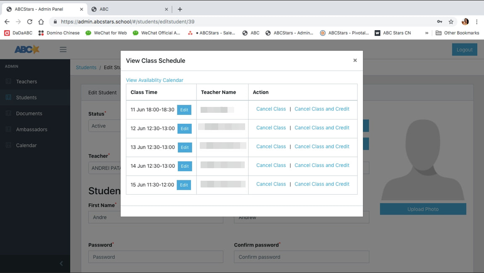Cancel Class for 13 Jun 12:30-13:00

click(x=271, y=146)
